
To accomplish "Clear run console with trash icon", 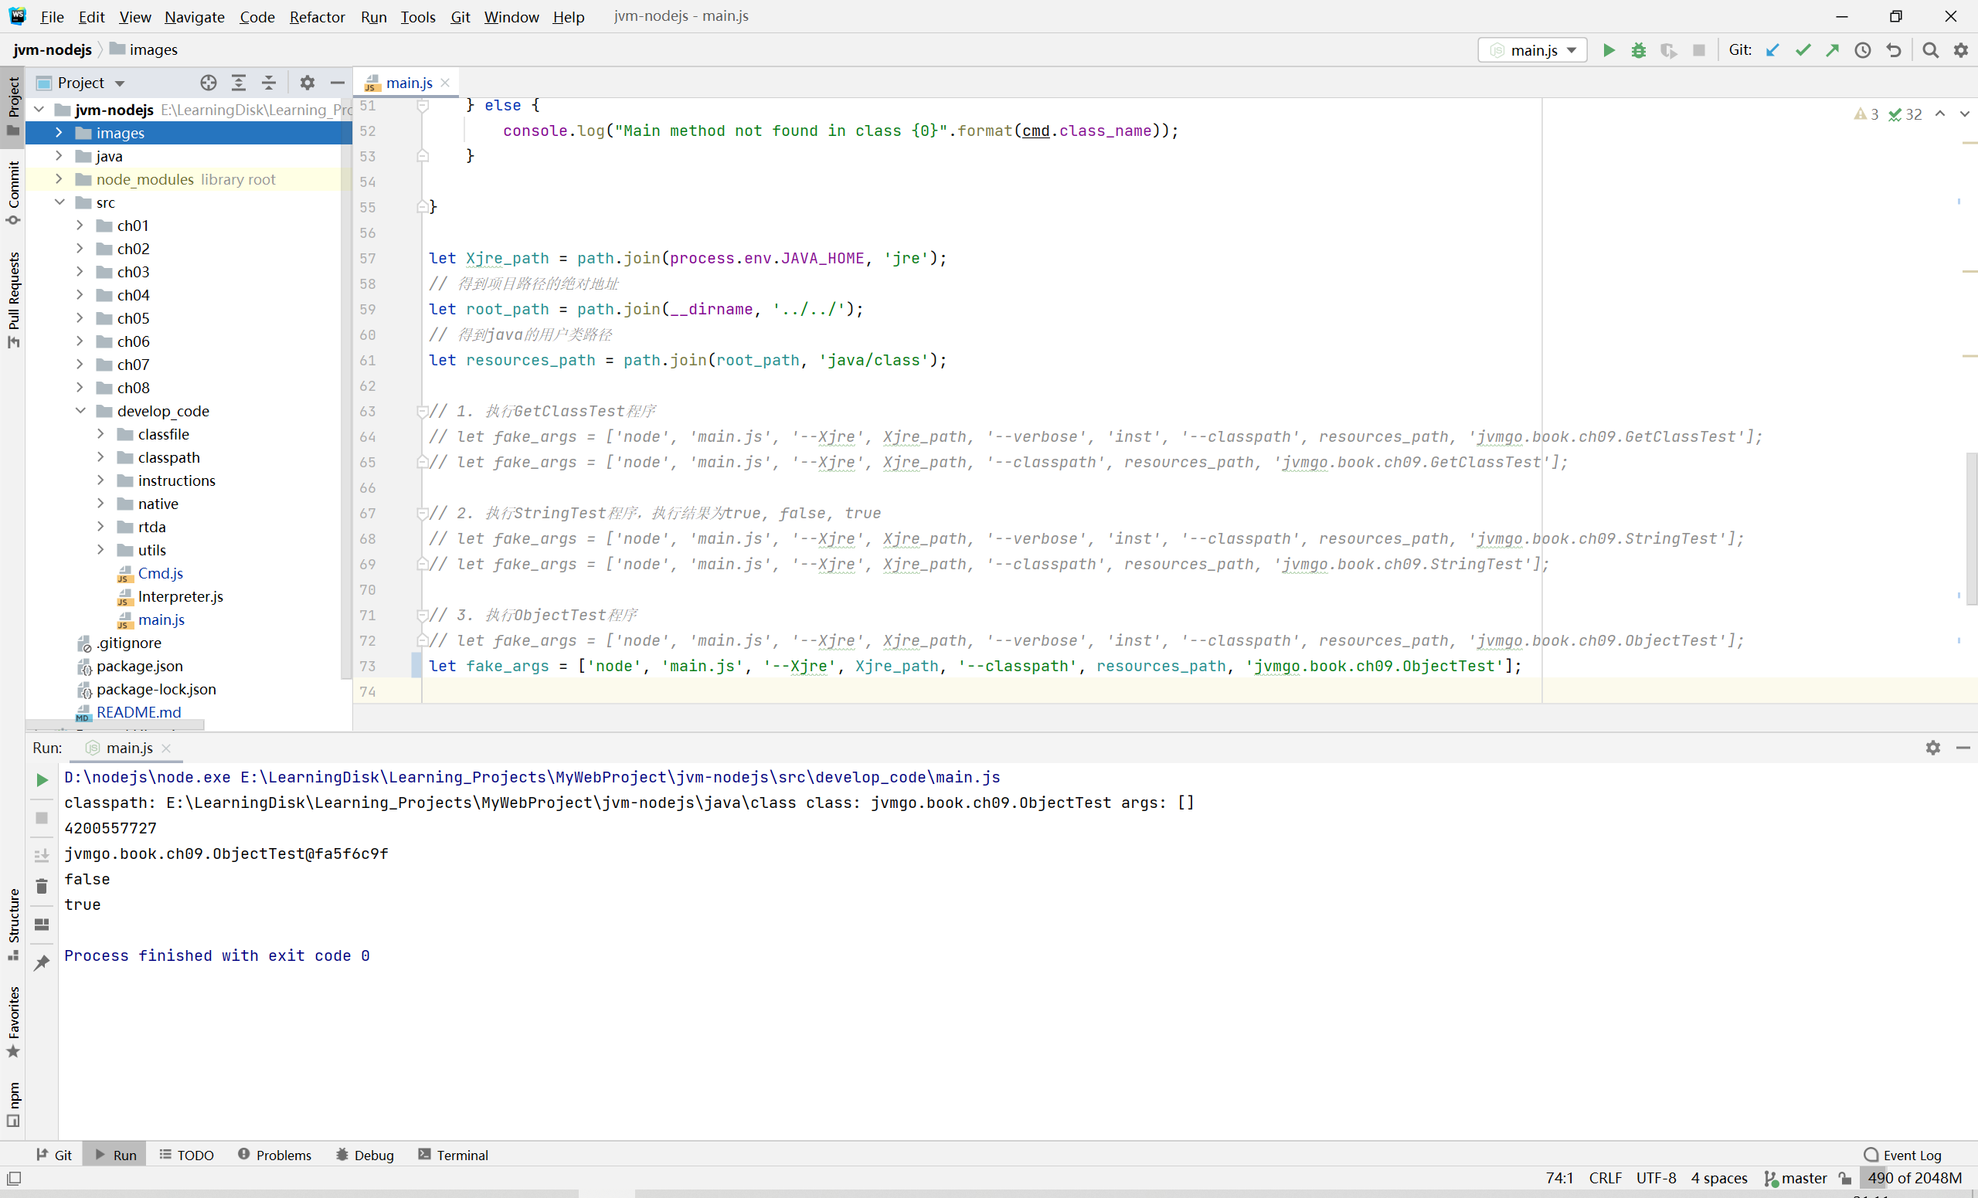I will (x=42, y=887).
